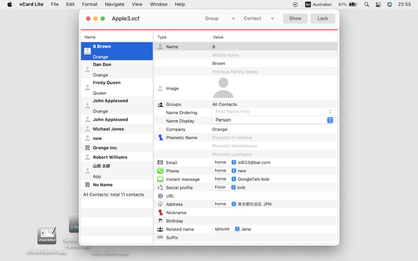Image resolution: width=418 pixels, height=261 pixels.
Task: Open the Format menu
Action: [x=89, y=4]
